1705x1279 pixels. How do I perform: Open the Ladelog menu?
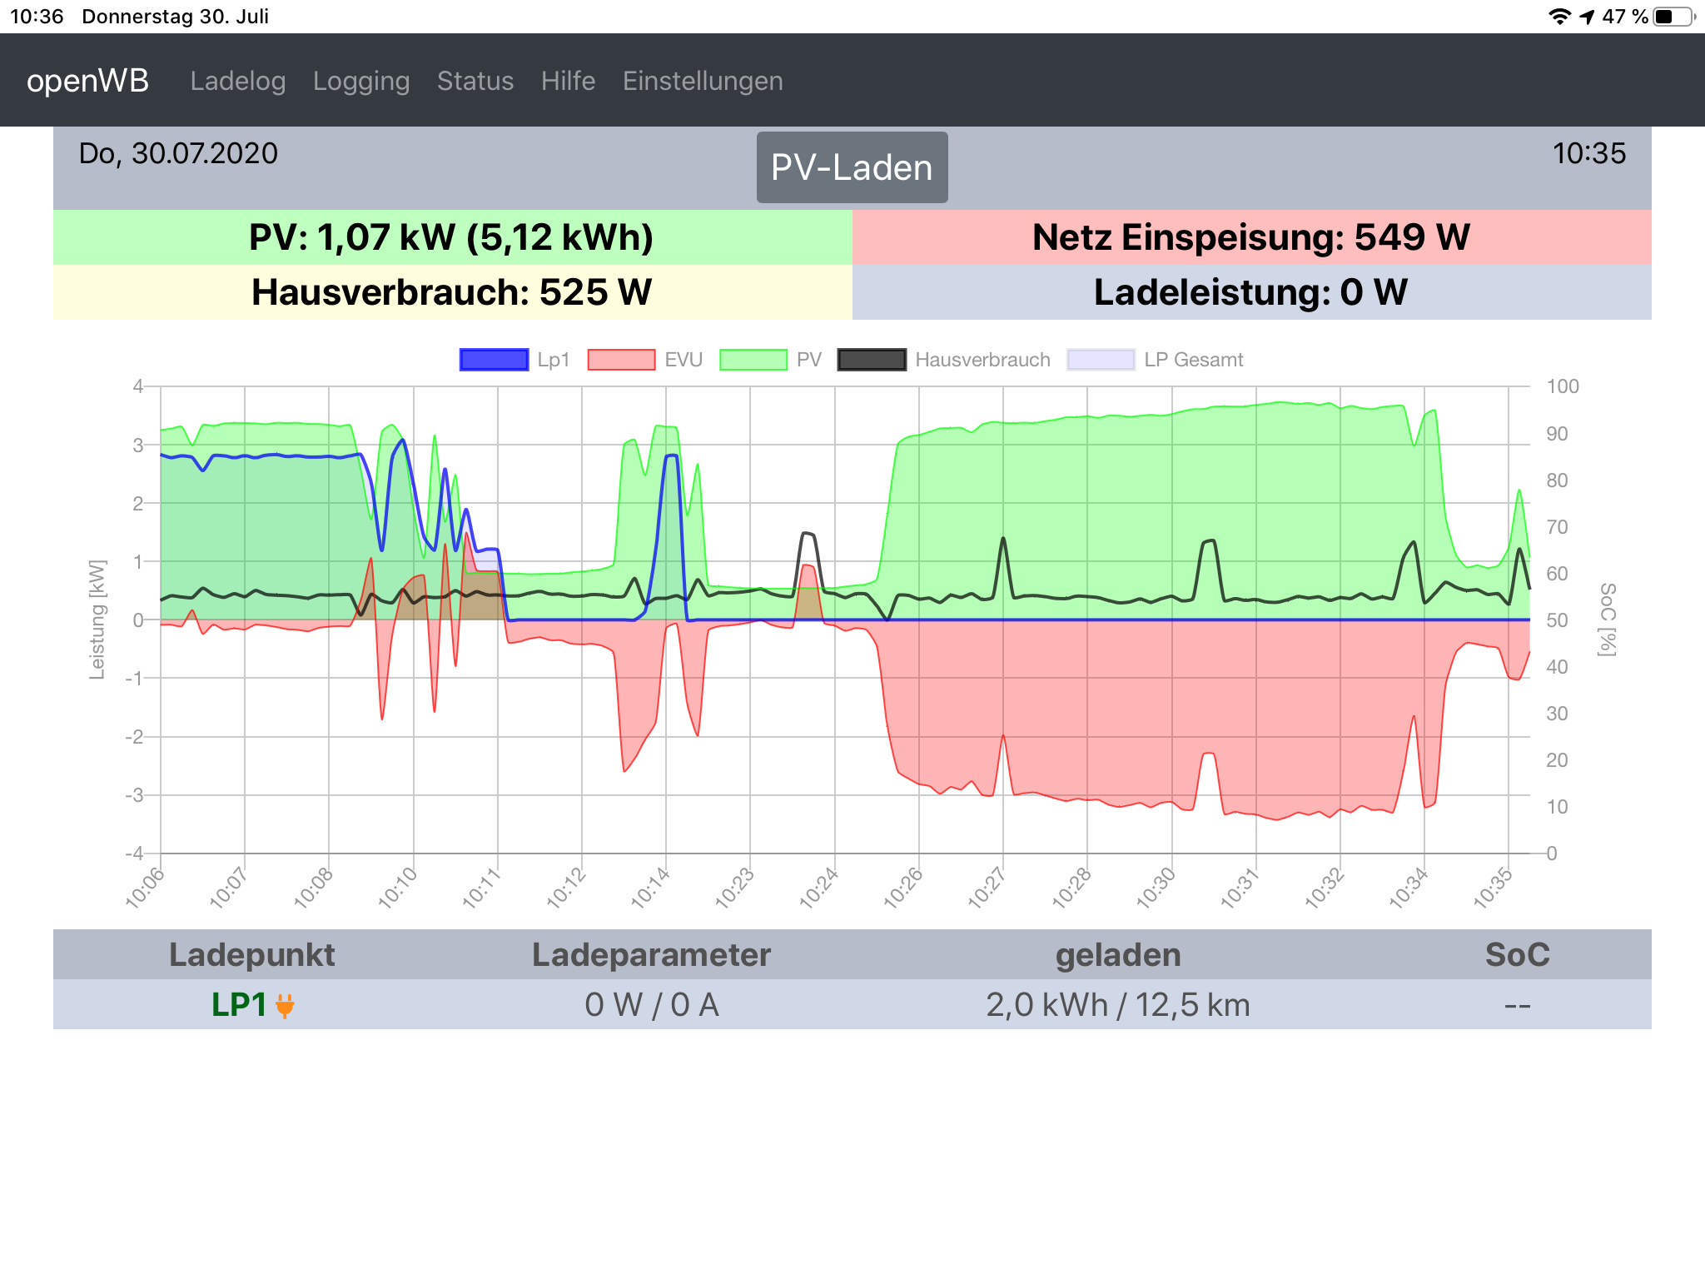(238, 81)
